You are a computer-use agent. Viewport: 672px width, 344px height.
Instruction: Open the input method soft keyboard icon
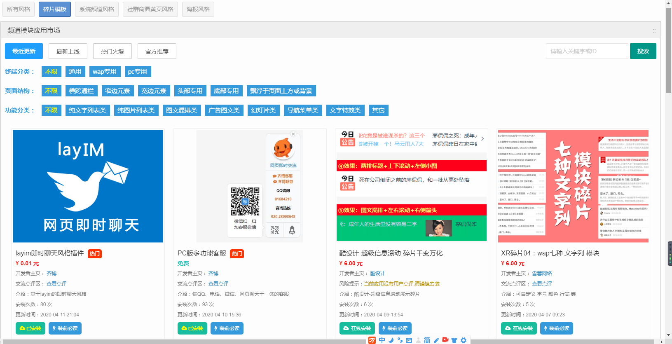click(409, 340)
